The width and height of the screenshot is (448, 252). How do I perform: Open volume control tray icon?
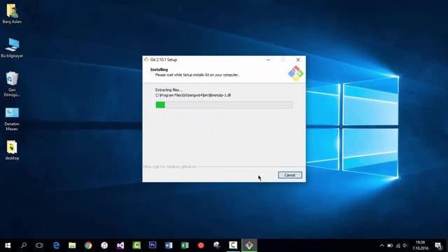point(405,246)
